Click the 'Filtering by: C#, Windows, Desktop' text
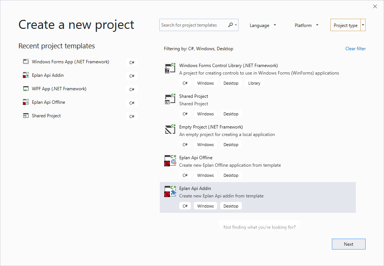 pos(198,48)
